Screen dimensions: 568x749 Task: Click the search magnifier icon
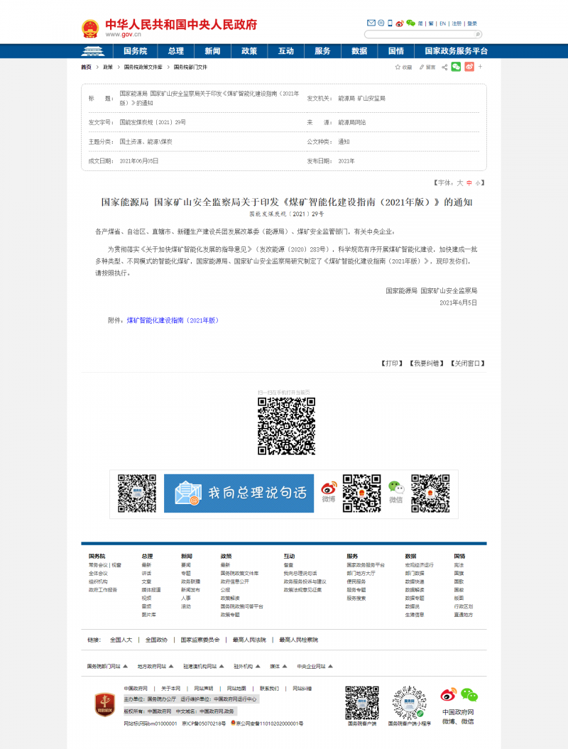[x=478, y=34]
